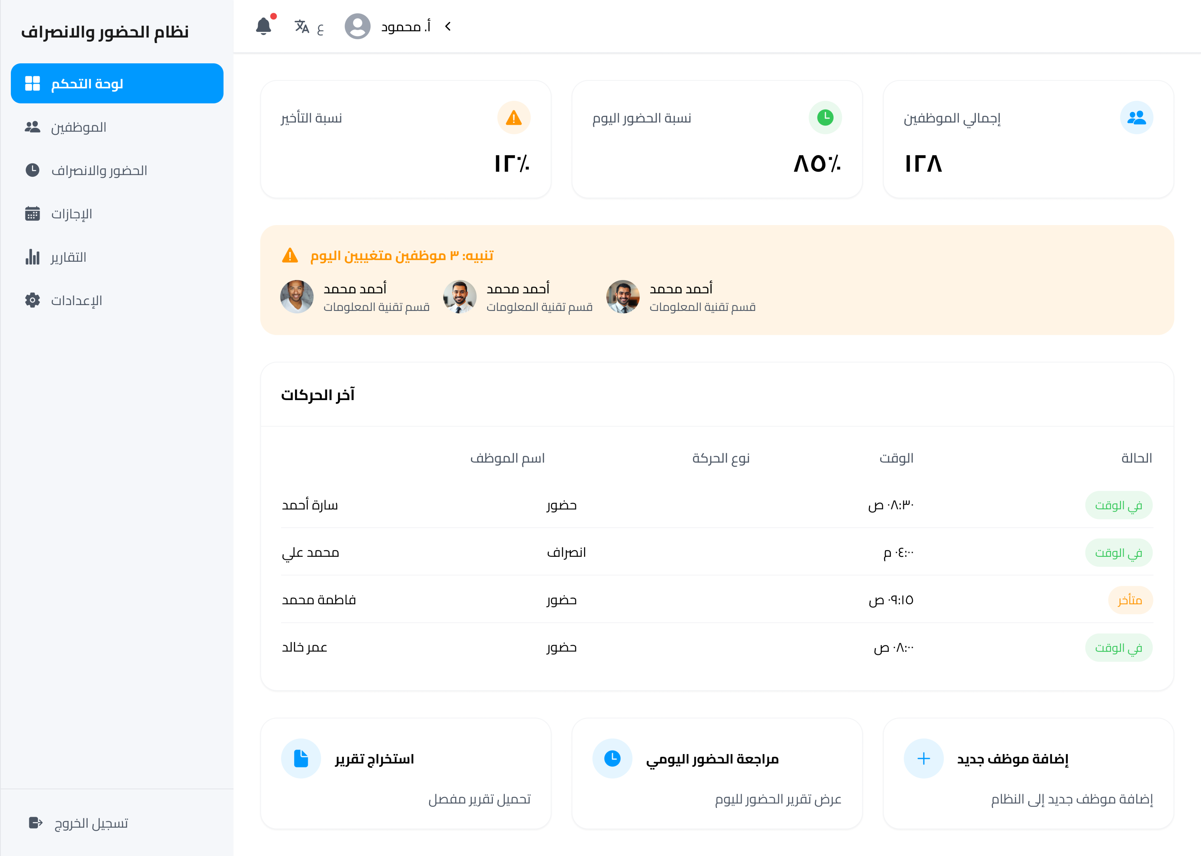
Task: Switch language via translate icon
Action: click(302, 26)
